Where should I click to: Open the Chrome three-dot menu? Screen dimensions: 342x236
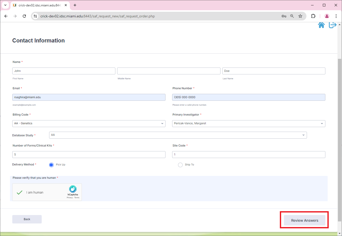336,16
